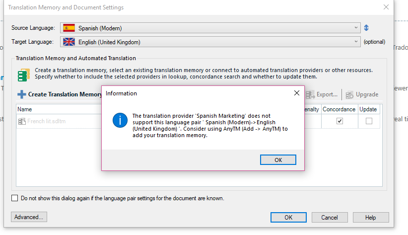Open the Target Language dropdown
This screenshot has height=235, width=408.
[210, 42]
